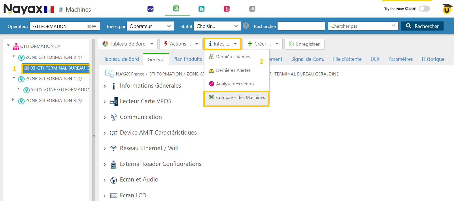Expand the Ecran et Audio section
The image size is (454, 201).
tap(105, 180)
